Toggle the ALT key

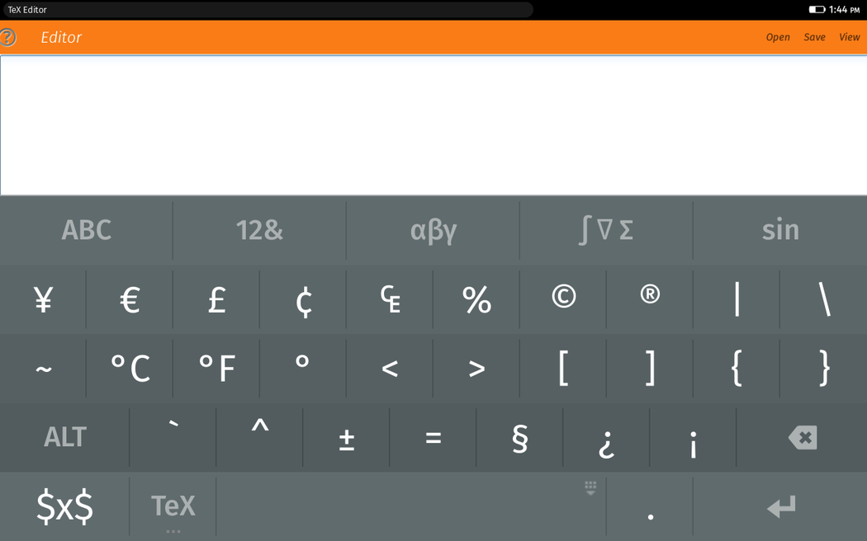64,438
